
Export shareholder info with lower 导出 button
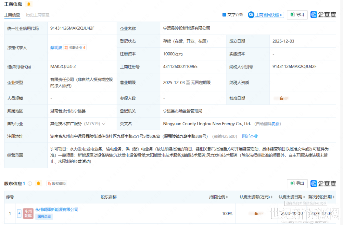pyautogui.click(x=297, y=183)
